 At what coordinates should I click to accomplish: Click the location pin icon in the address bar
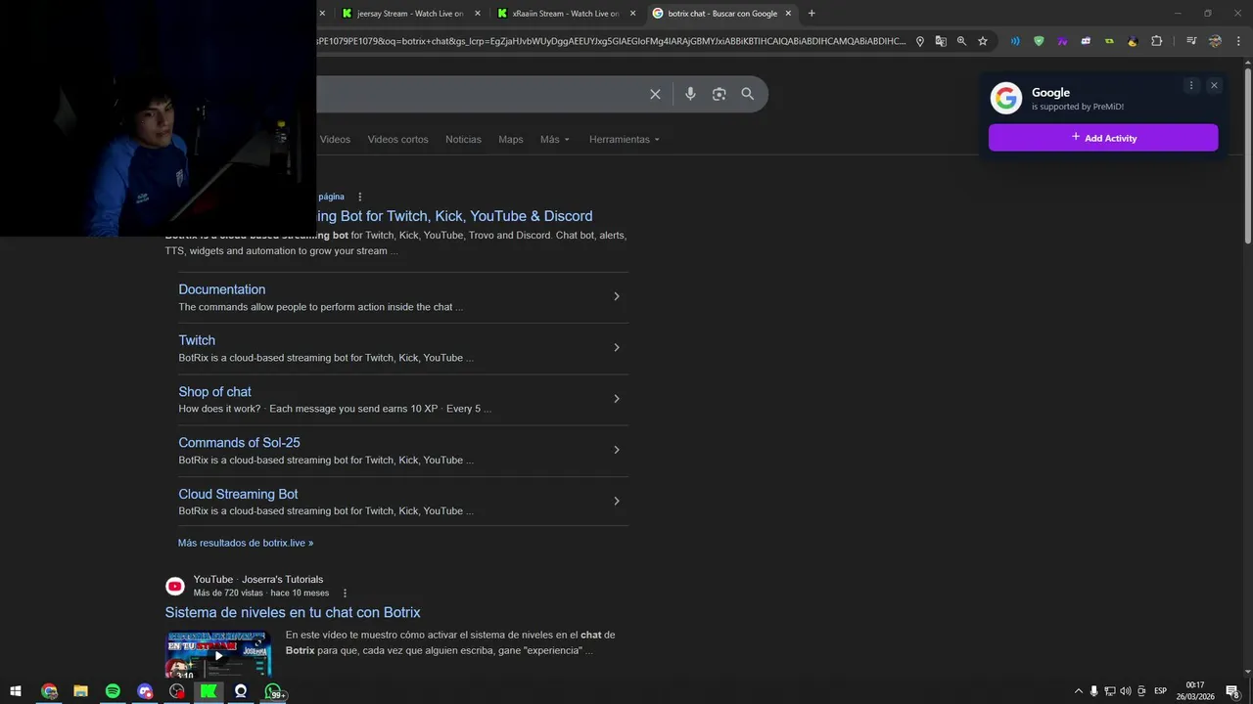tap(920, 41)
